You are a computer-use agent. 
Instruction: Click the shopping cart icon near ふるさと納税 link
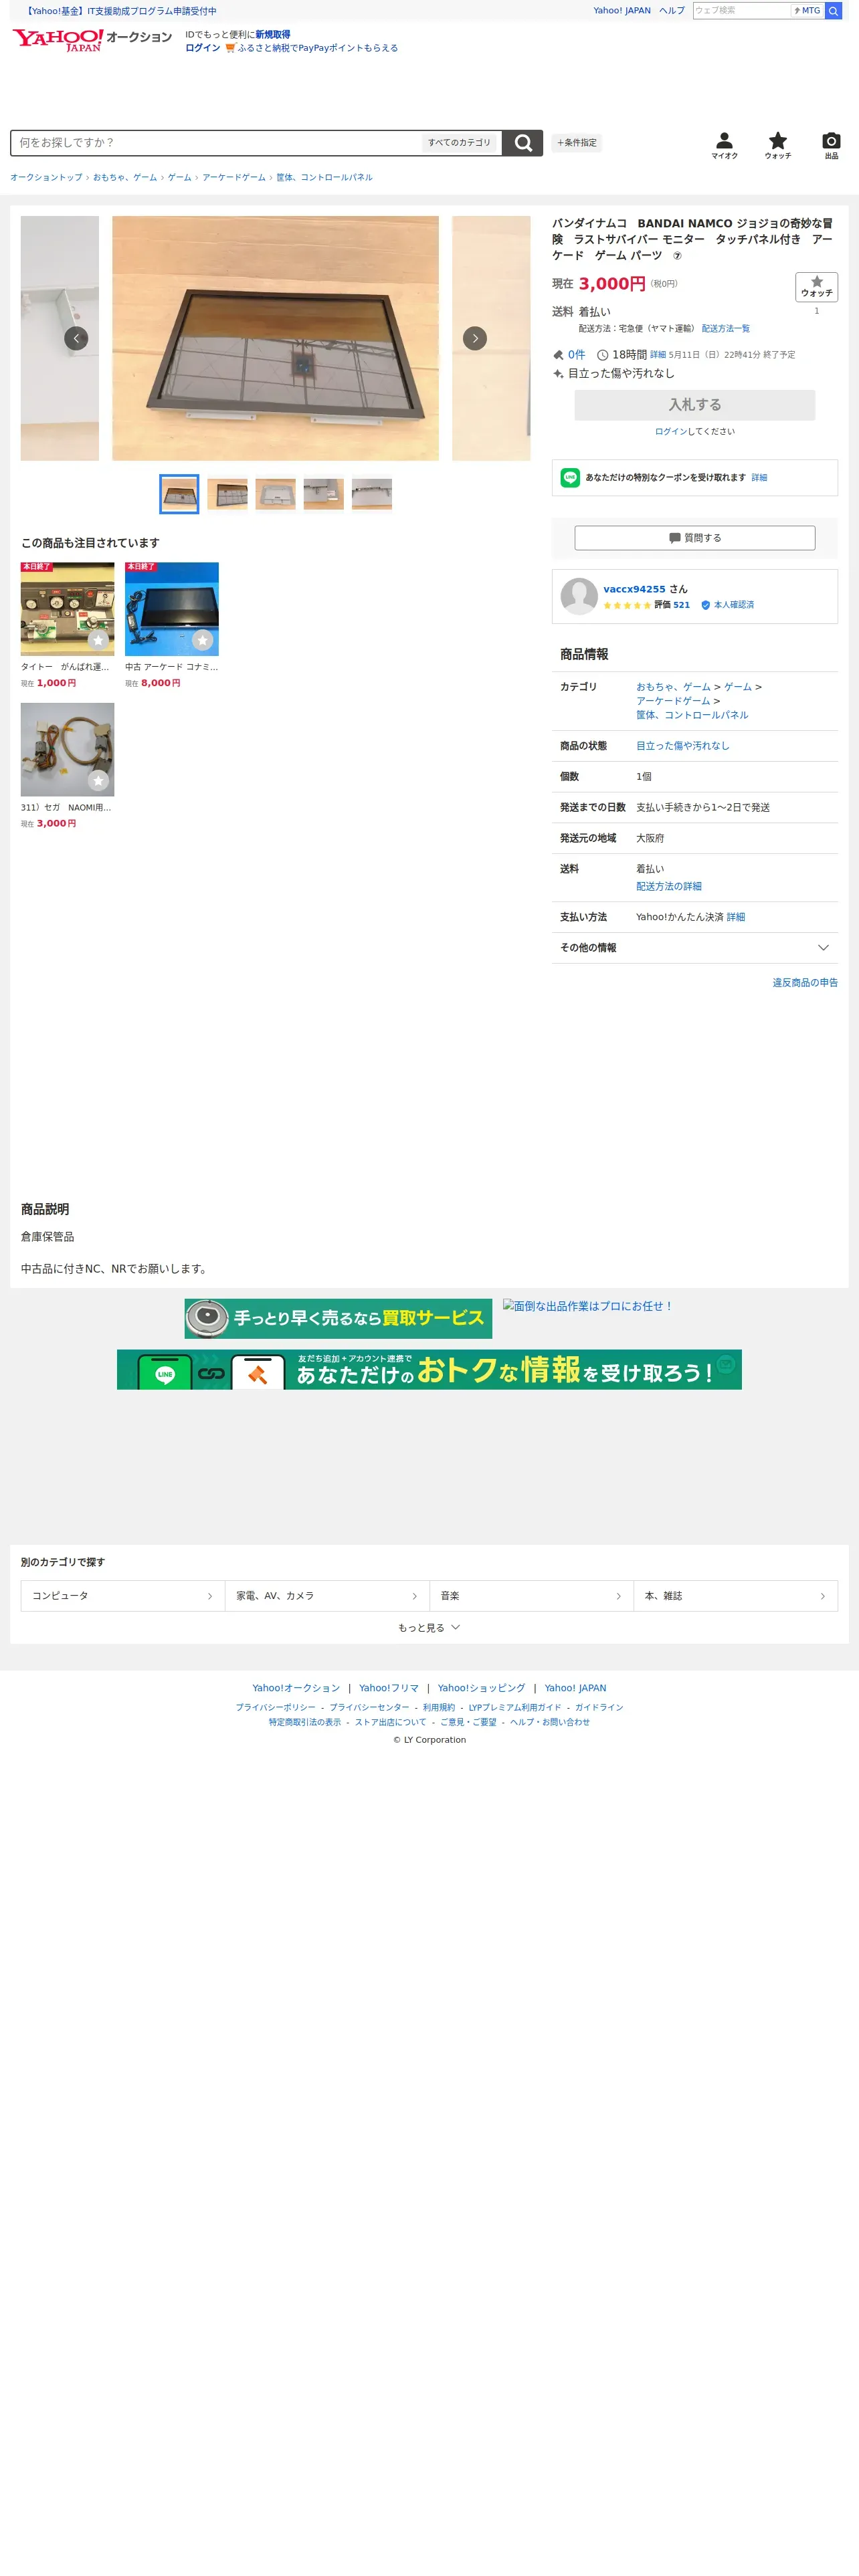click(x=230, y=48)
